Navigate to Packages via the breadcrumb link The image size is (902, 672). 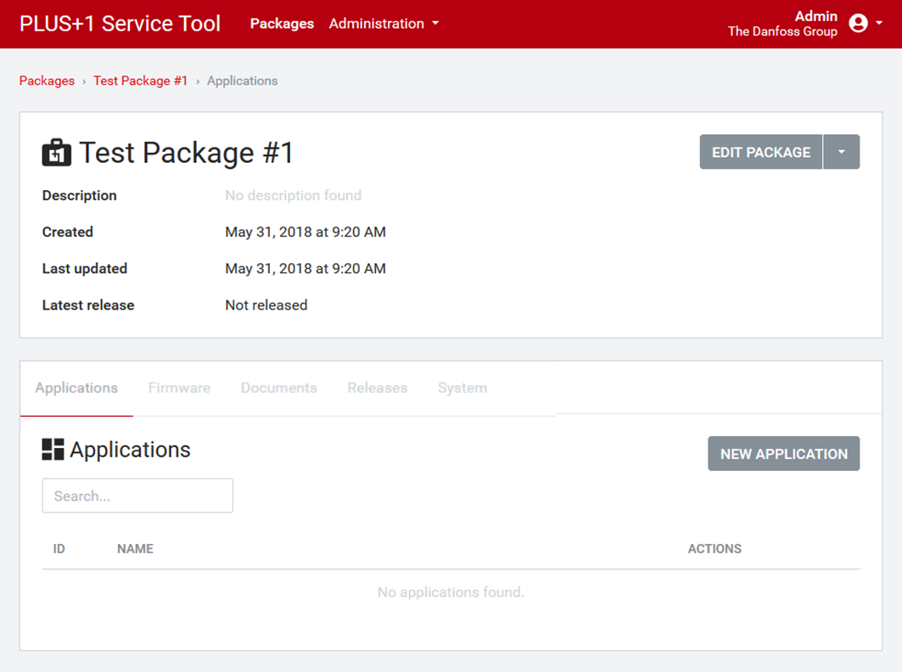47,81
